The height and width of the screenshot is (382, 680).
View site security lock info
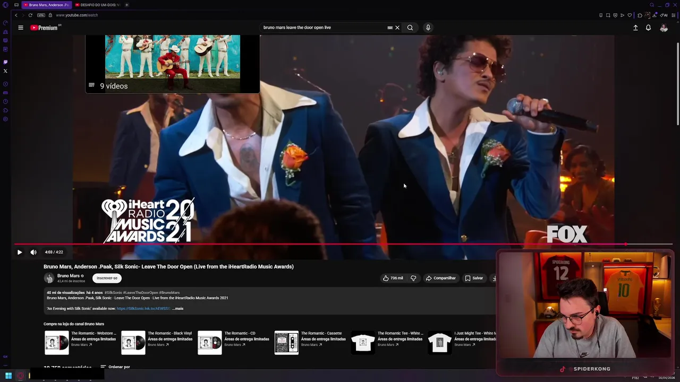point(50,15)
